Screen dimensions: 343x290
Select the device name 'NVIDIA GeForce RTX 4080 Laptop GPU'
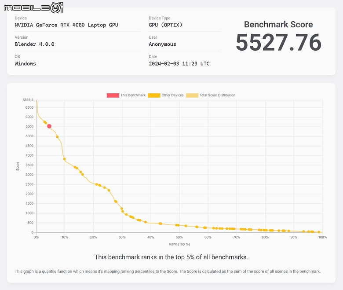coord(66,25)
